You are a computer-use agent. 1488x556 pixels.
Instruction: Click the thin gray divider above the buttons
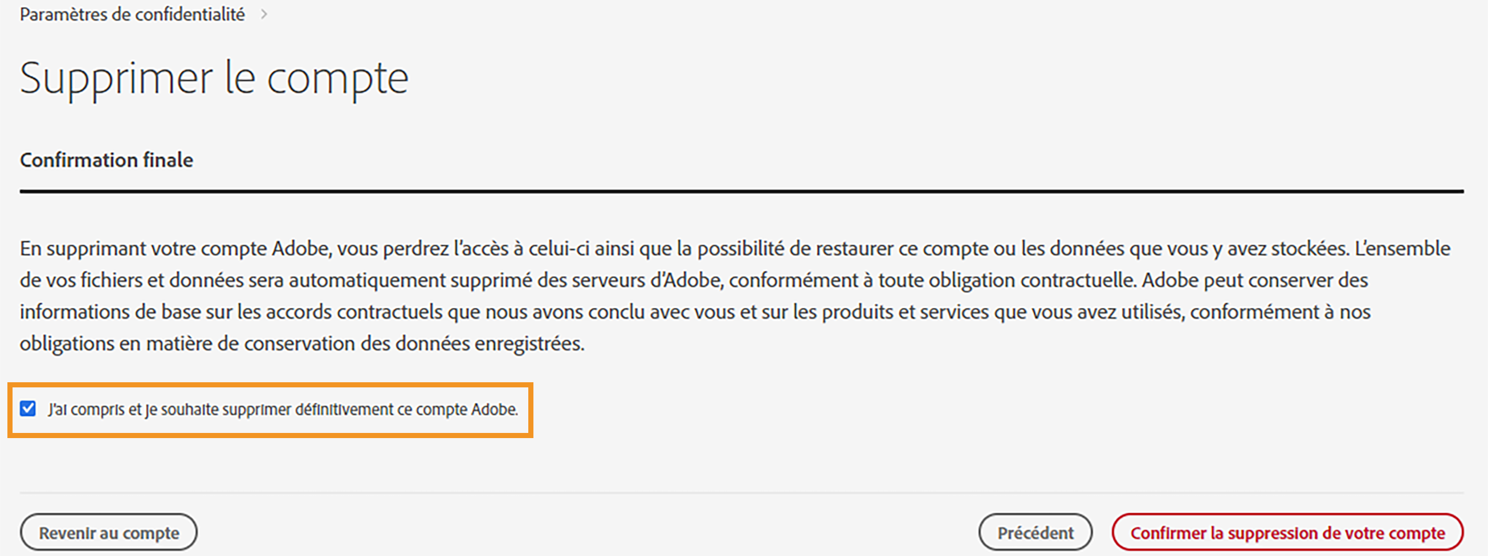tap(741, 493)
